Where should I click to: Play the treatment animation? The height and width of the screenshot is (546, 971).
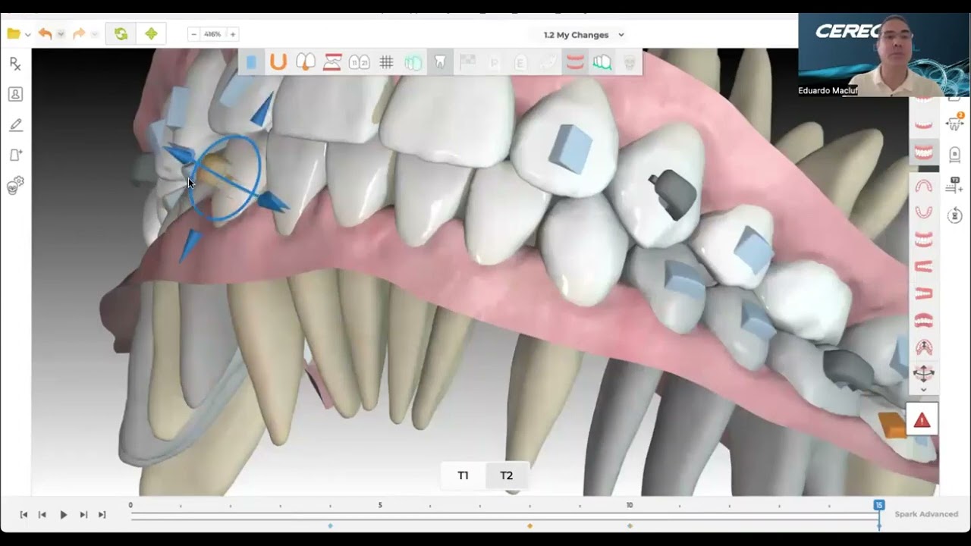pyautogui.click(x=63, y=514)
